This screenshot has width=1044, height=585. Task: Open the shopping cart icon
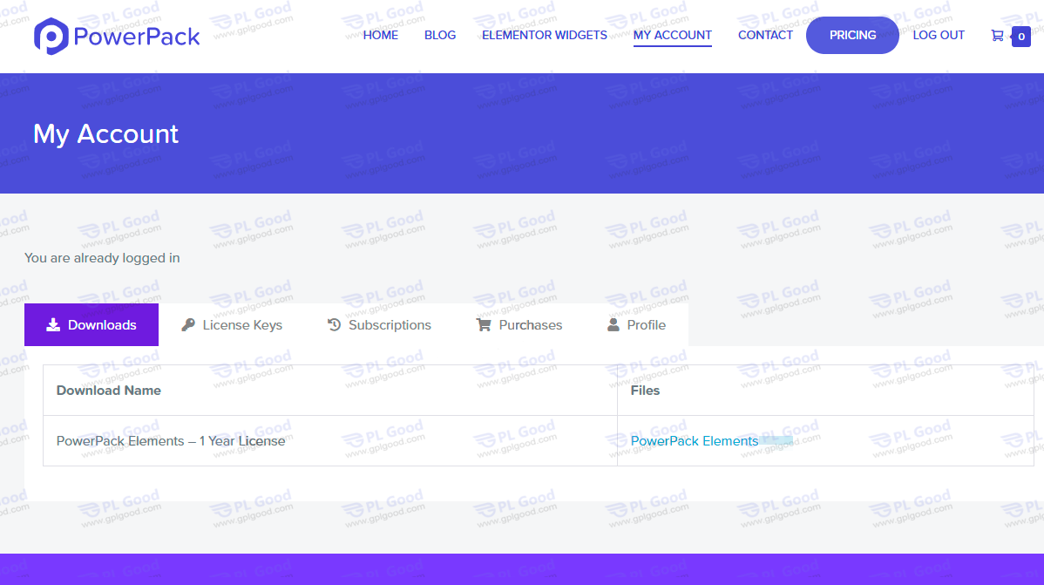(997, 36)
